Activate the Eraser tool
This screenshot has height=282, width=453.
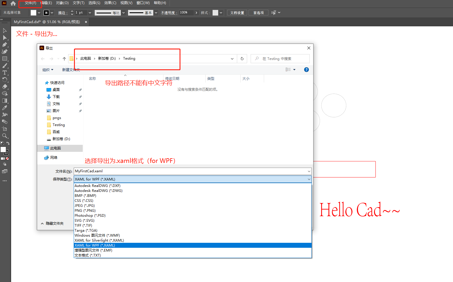(5, 87)
